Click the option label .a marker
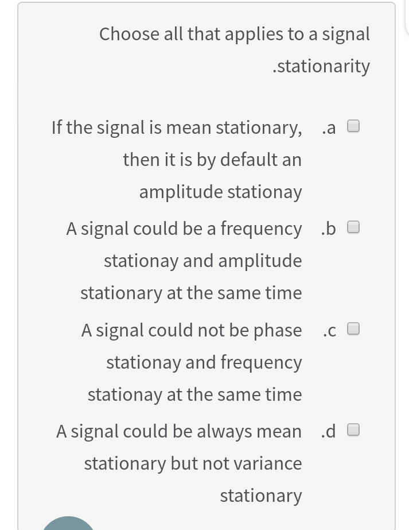The image size is (409, 530). (329, 127)
